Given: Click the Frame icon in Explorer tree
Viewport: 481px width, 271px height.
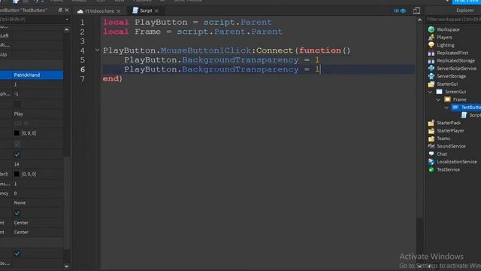Looking at the screenshot, I should (448, 99).
